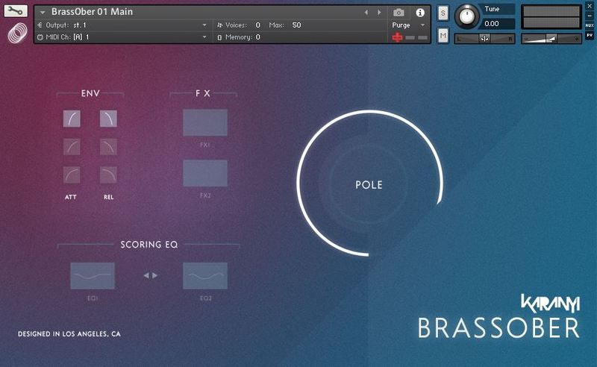Click the Memory value readout
The height and width of the screenshot is (367, 597).
[x=257, y=37]
